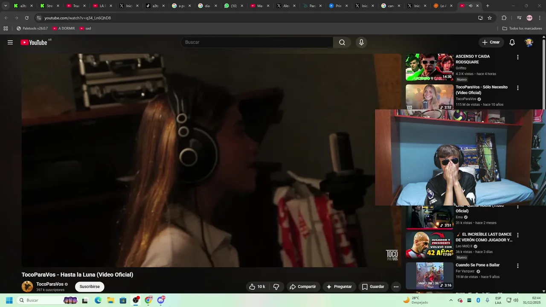Open a new browser tab
The height and width of the screenshot is (307, 546).
488,6
